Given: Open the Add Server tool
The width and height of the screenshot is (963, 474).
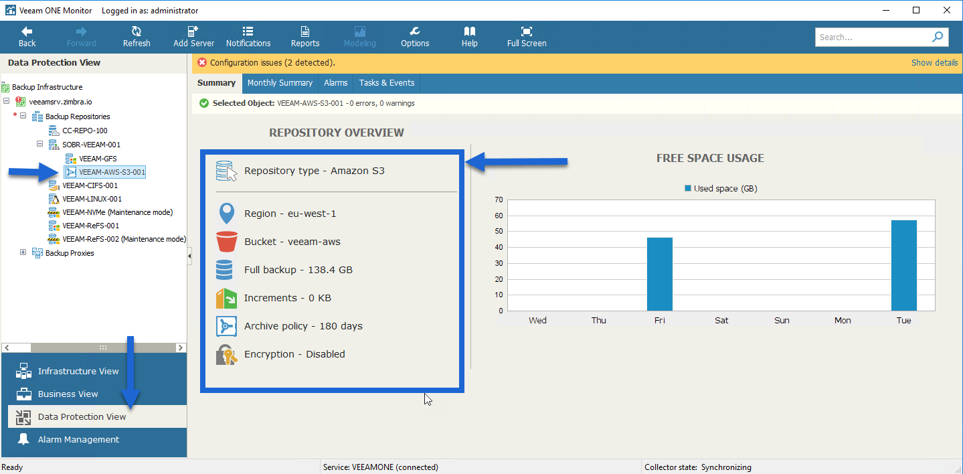Looking at the screenshot, I should pyautogui.click(x=193, y=31).
